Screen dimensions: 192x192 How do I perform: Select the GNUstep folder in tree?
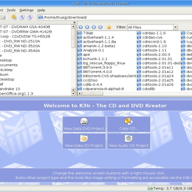pos(6,70)
